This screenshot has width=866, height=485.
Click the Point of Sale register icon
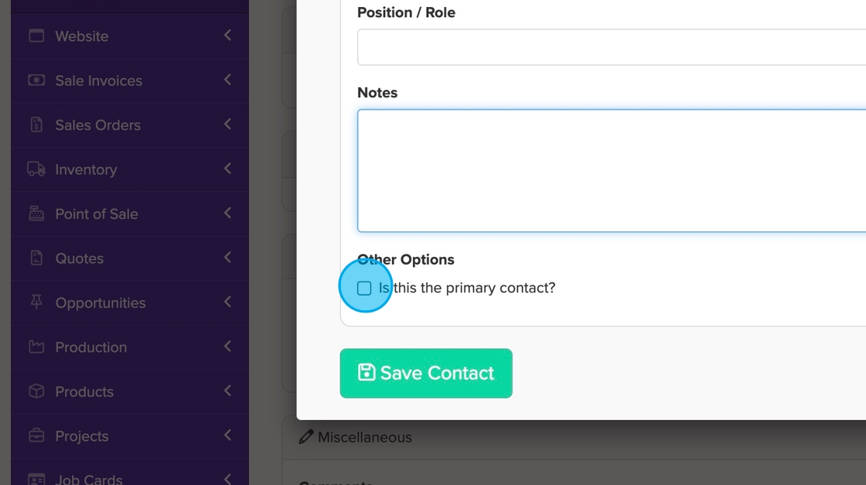[36, 213]
